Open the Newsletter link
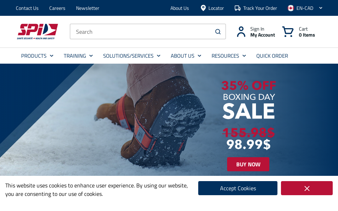 [x=88, y=8]
